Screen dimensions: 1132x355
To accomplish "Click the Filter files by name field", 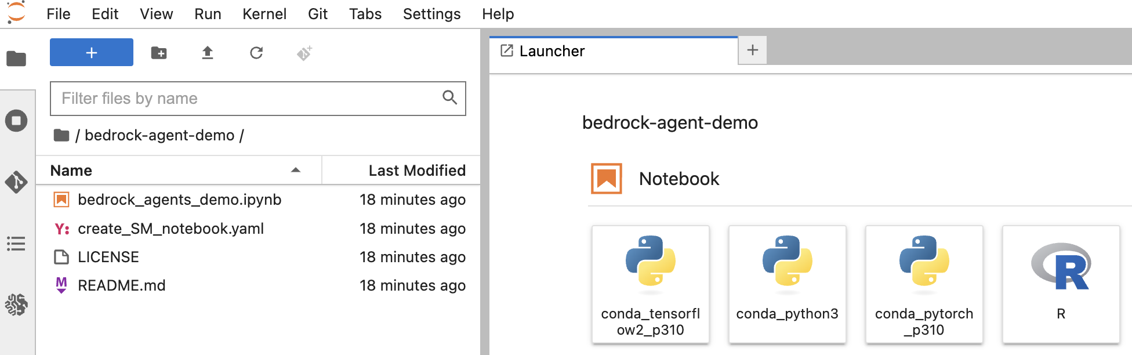I will (x=258, y=99).
